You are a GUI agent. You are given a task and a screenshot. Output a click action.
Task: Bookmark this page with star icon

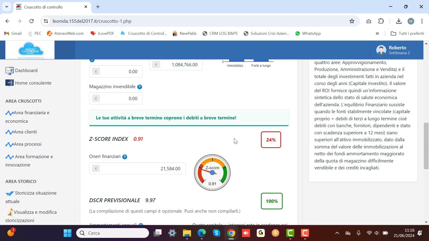[352, 21]
